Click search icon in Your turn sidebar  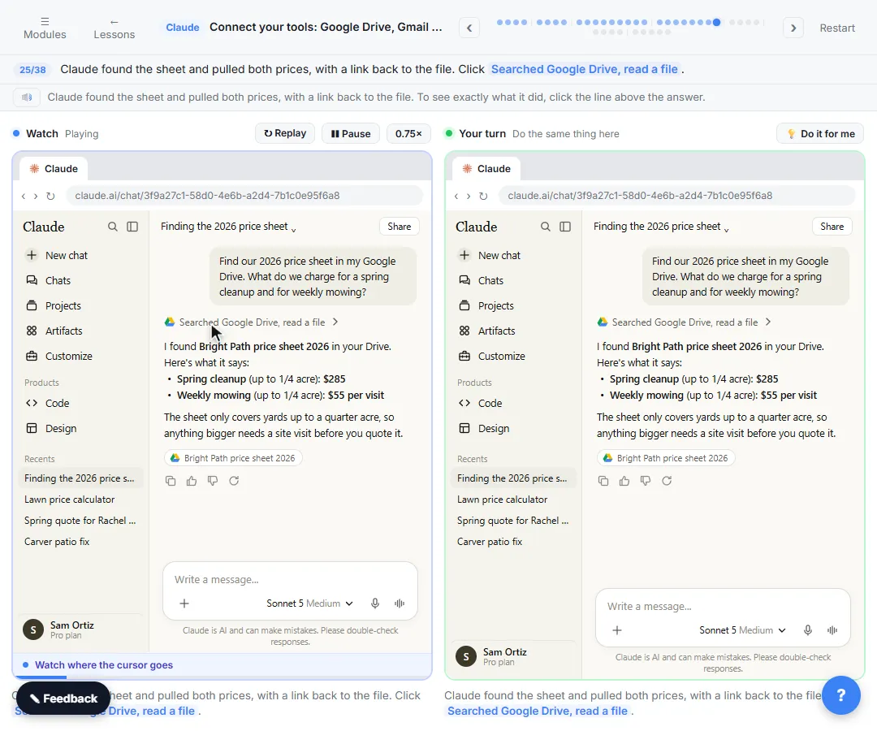[546, 227]
